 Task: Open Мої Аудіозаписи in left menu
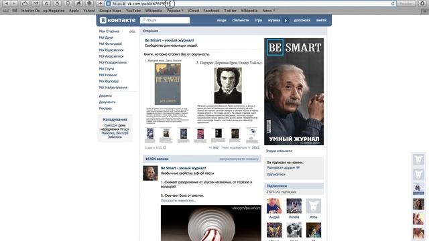click(x=111, y=56)
